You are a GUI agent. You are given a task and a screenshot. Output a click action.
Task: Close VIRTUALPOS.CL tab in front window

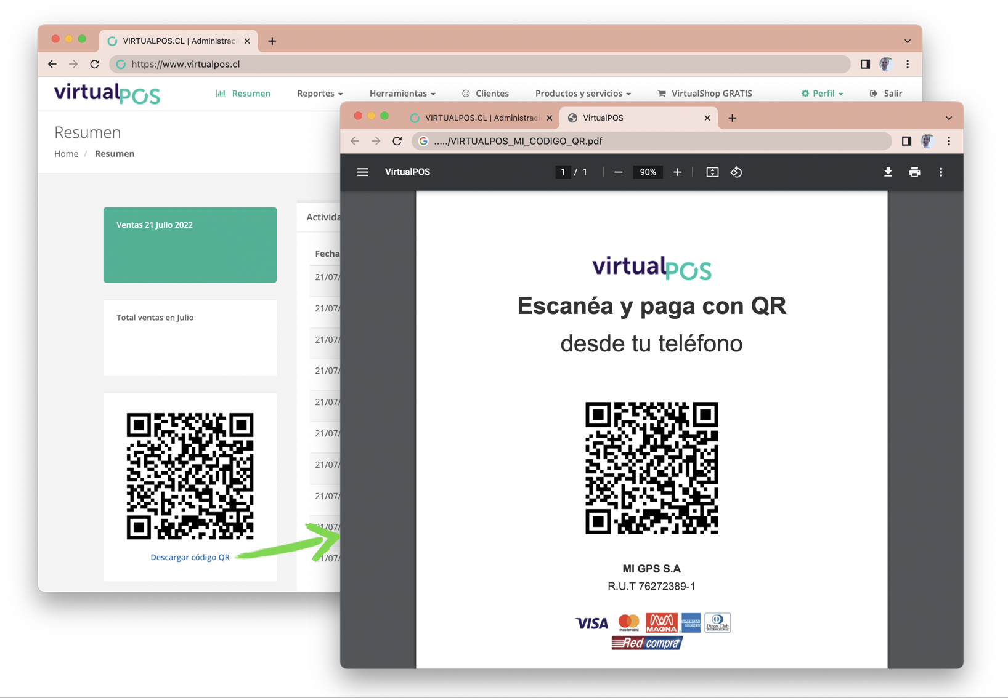coord(550,118)
